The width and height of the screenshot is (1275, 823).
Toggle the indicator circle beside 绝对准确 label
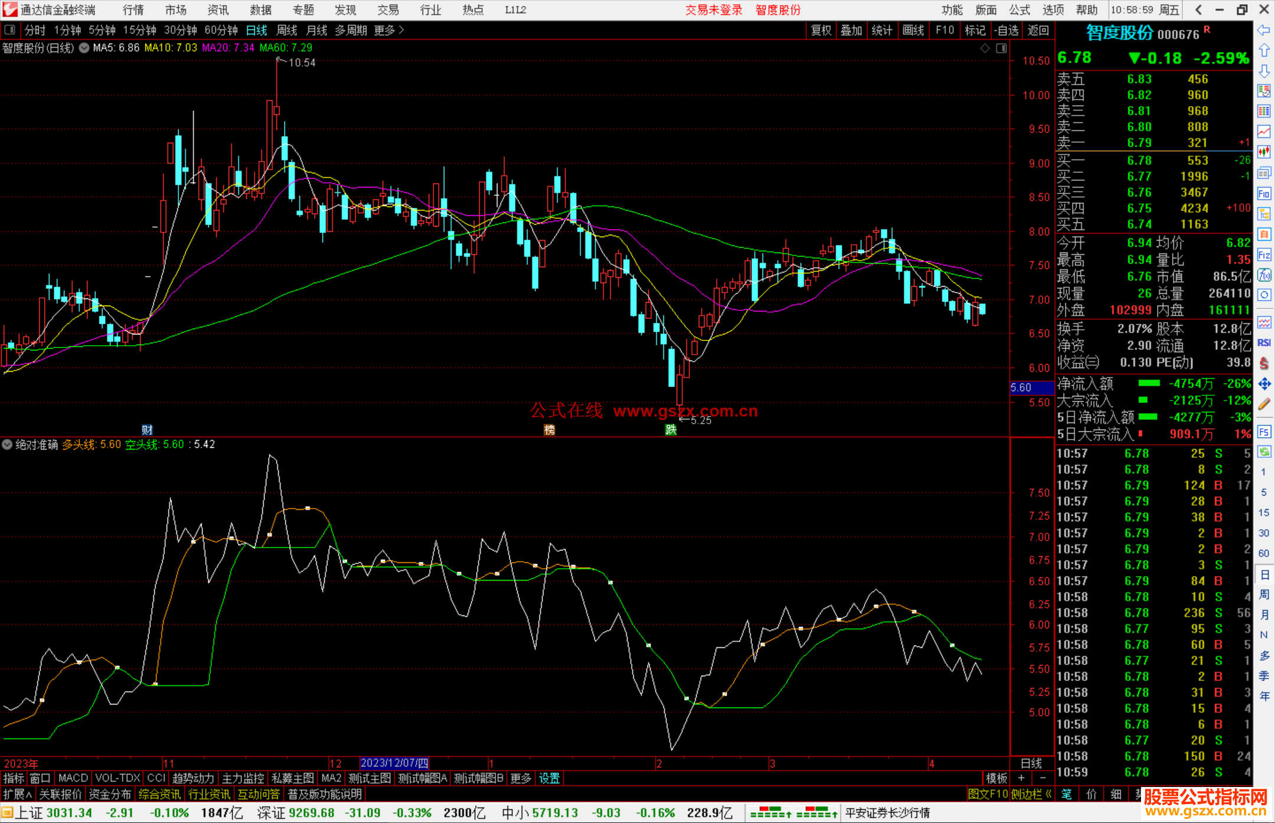pos(7,444)
